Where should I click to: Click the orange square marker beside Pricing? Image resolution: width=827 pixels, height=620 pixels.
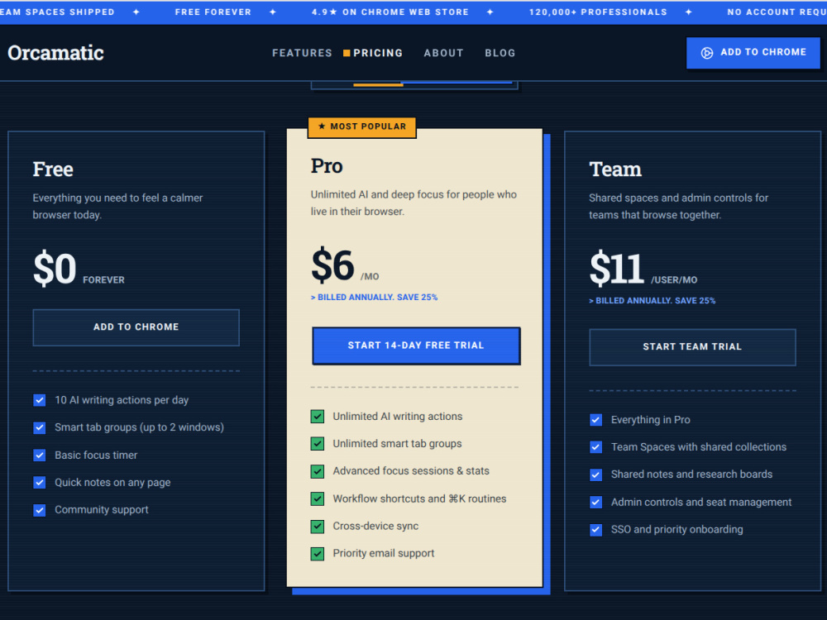click(347, 53)
